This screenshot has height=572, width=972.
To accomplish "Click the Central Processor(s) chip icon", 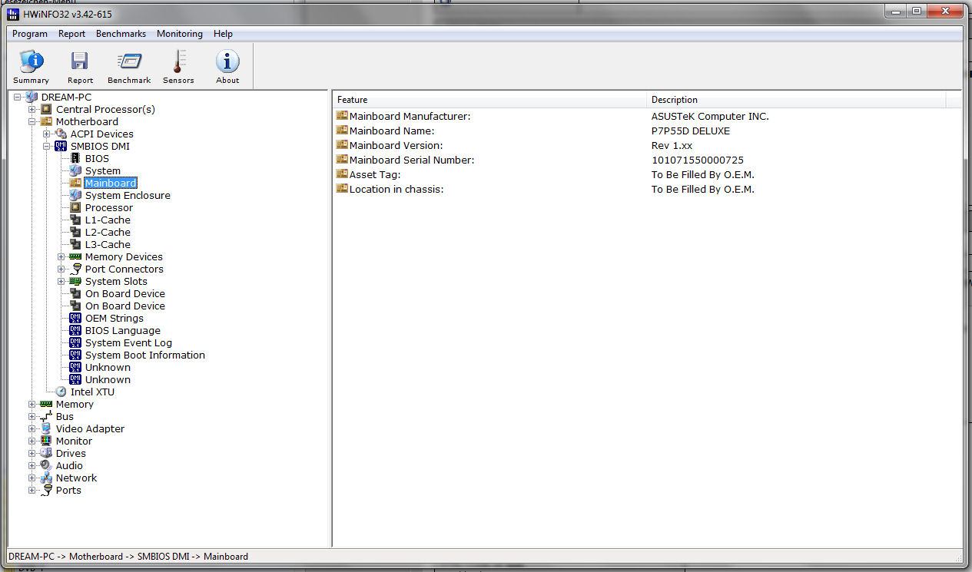I will (46, 110).
